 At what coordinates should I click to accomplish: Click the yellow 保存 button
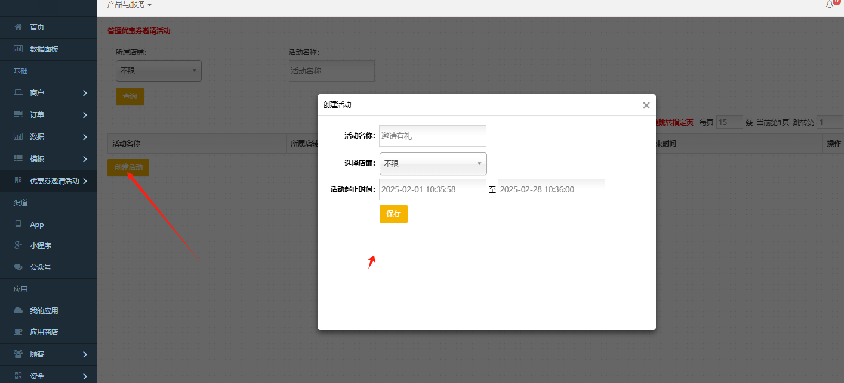click(393, 214)
